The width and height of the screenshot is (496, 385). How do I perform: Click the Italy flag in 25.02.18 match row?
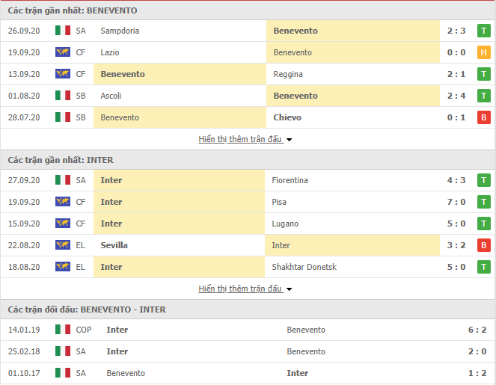coord(63,351)
